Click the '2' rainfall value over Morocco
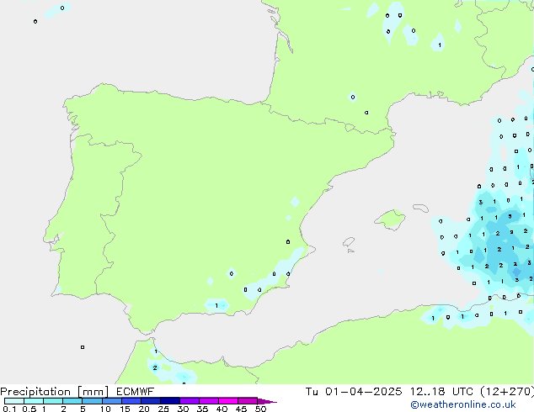This screenshot has width=534, height=412. [x=155, y=367]
